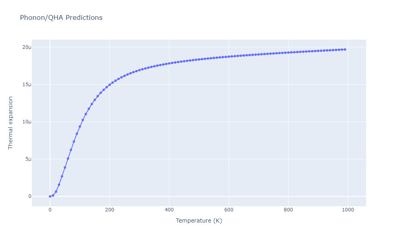Select the first data point at 0 K
This screenshot has height=238, width=398.
50,196
